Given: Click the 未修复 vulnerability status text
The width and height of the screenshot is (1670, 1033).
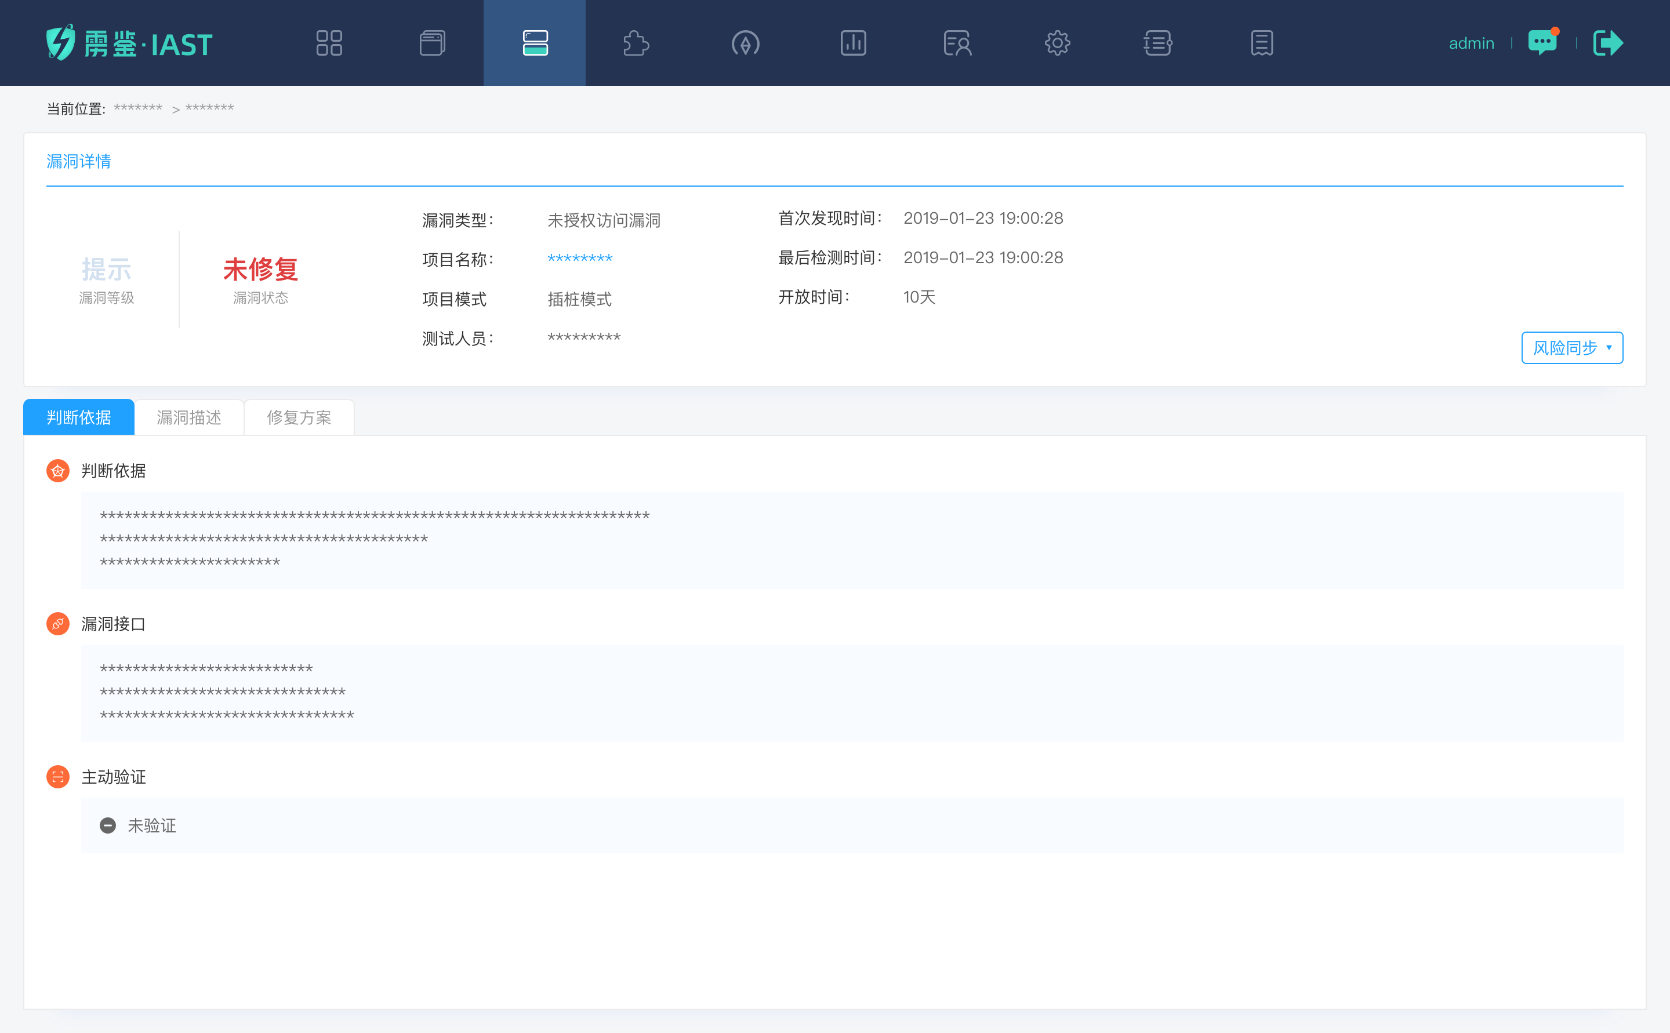Looking at the screenshot, I should [260, 269].
